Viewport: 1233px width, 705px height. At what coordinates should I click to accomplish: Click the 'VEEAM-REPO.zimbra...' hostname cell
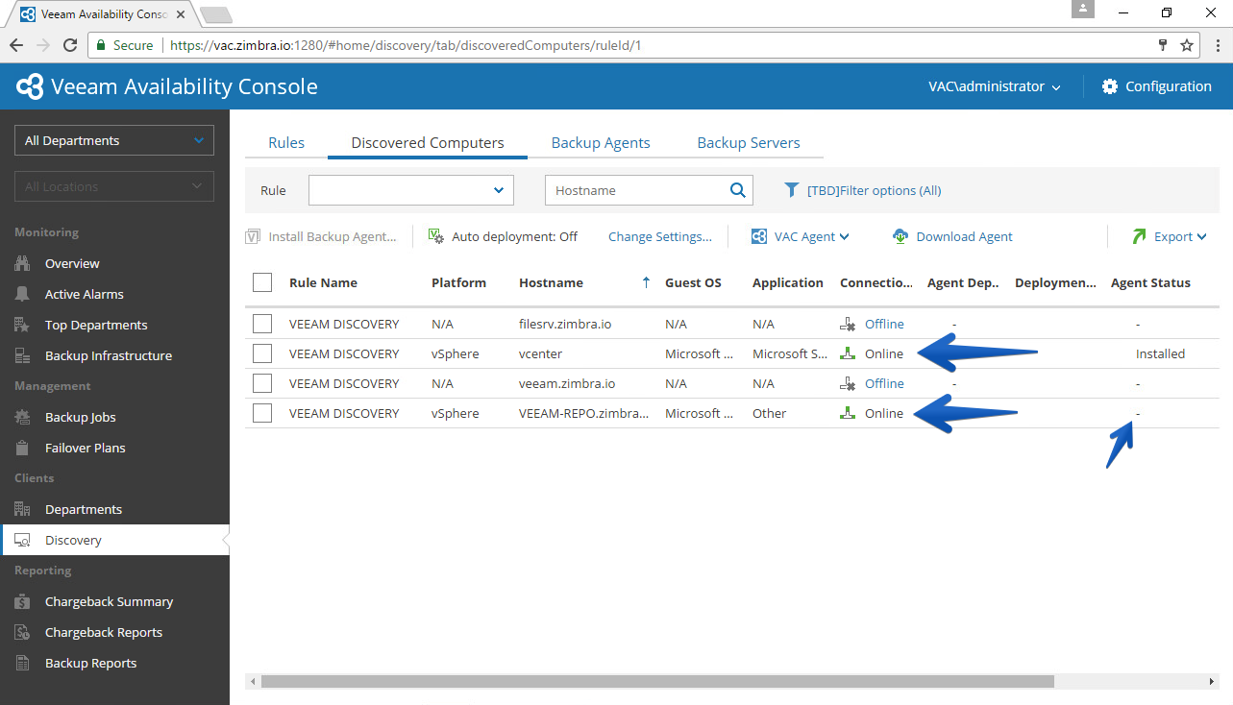click(x=583, y=413)
